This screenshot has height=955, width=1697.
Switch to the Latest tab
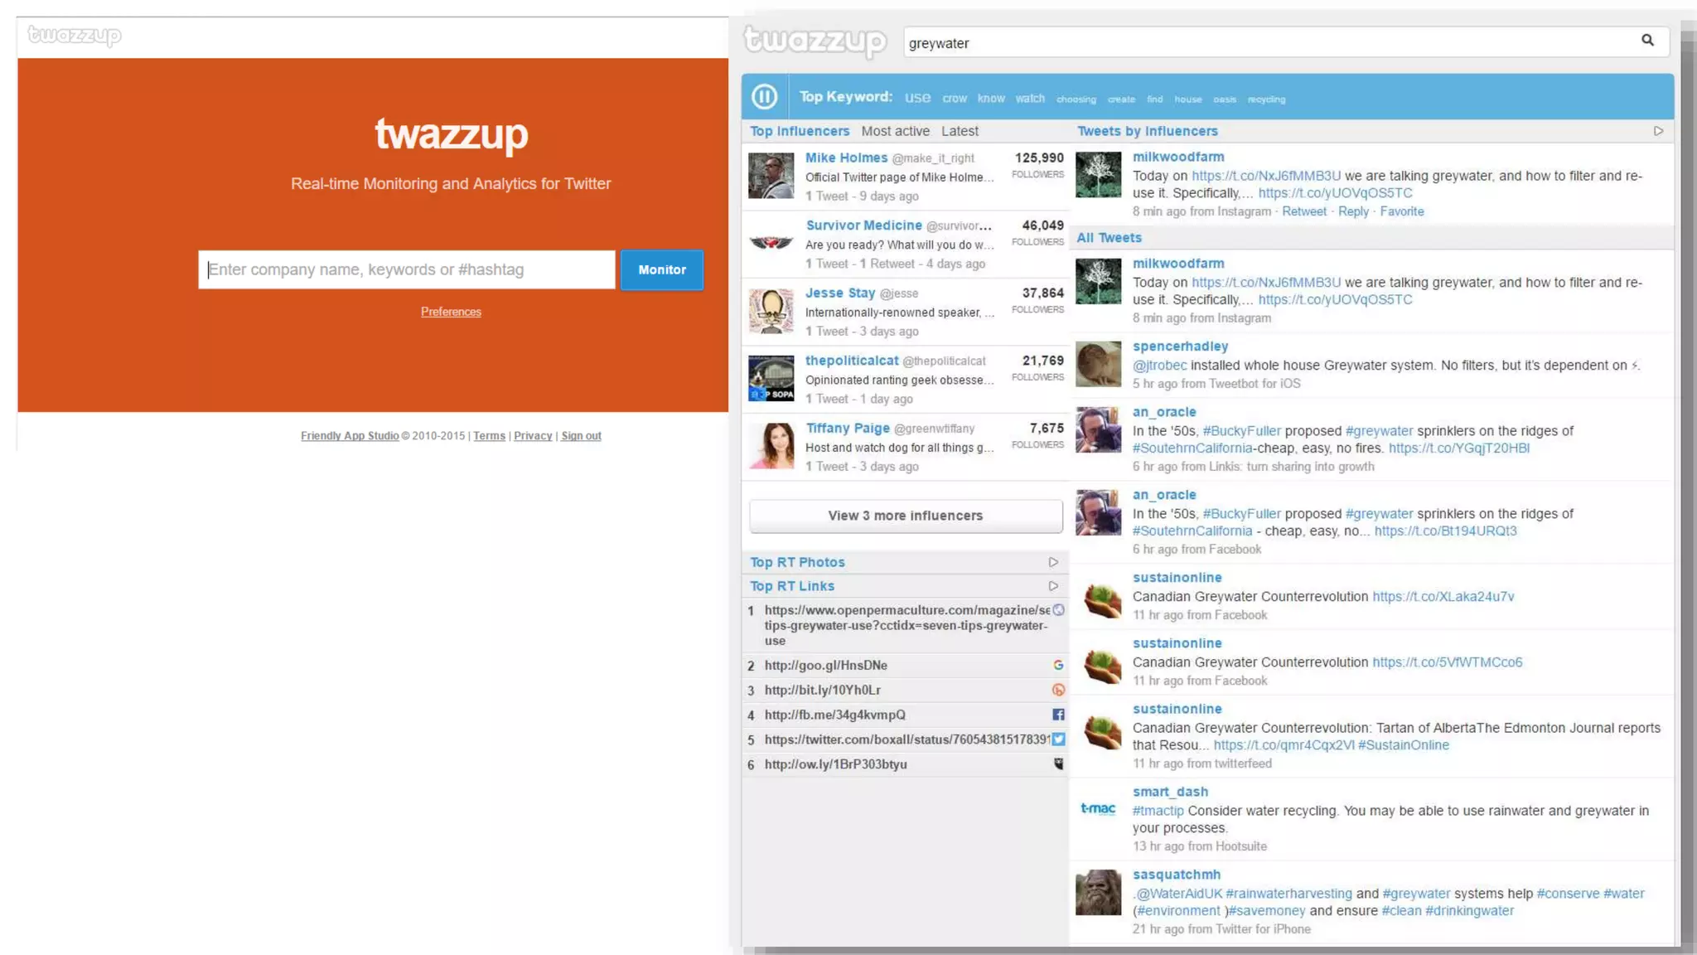pyautogui.click(x=960, y=131)
